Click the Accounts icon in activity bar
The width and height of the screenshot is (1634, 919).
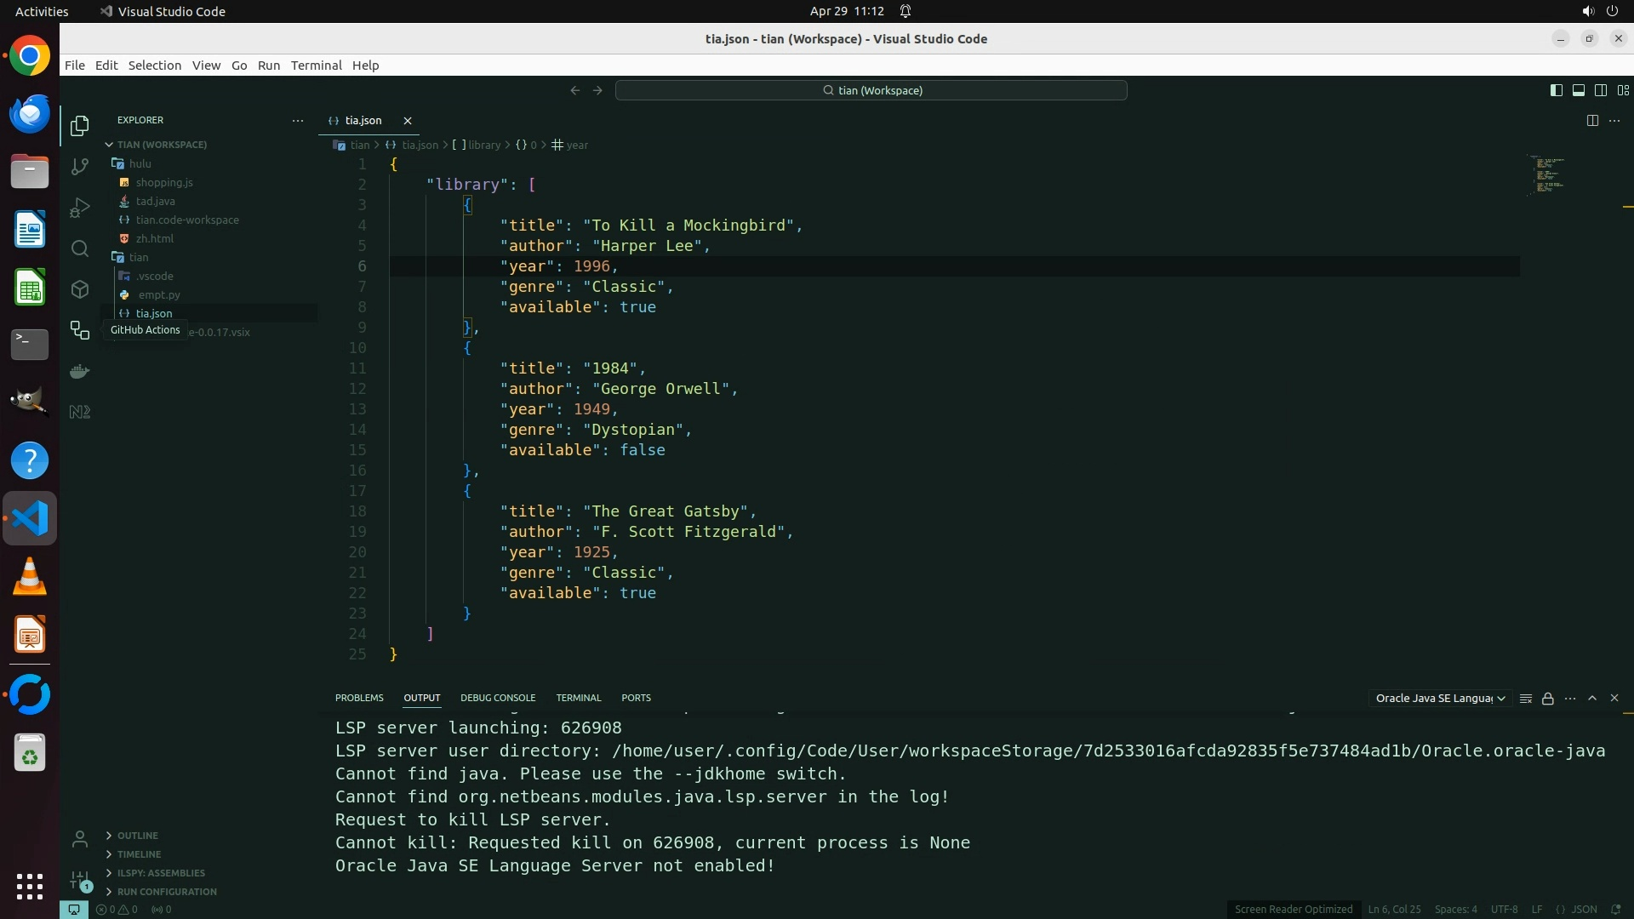click(80, 840)
